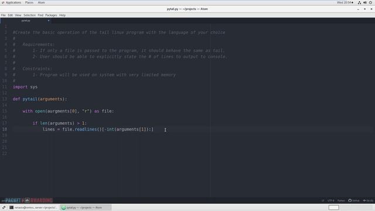This screenshot has height=211, width=375.
Task: Select the pytail.py editor tab
Action: (26, 21)
